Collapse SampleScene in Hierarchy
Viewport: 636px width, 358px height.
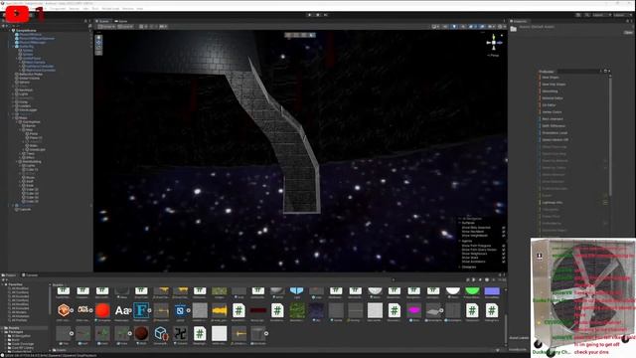point(10,31)
